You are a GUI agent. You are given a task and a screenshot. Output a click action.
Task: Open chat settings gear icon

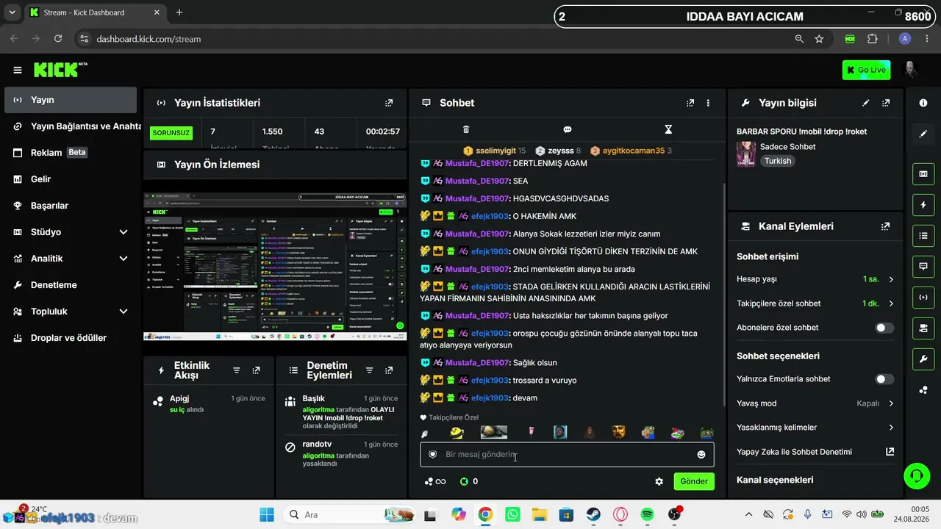tap(659, 481)
